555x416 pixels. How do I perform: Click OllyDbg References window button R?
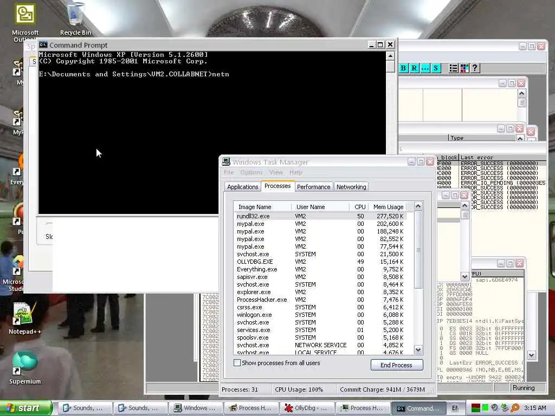coord(414,68)
